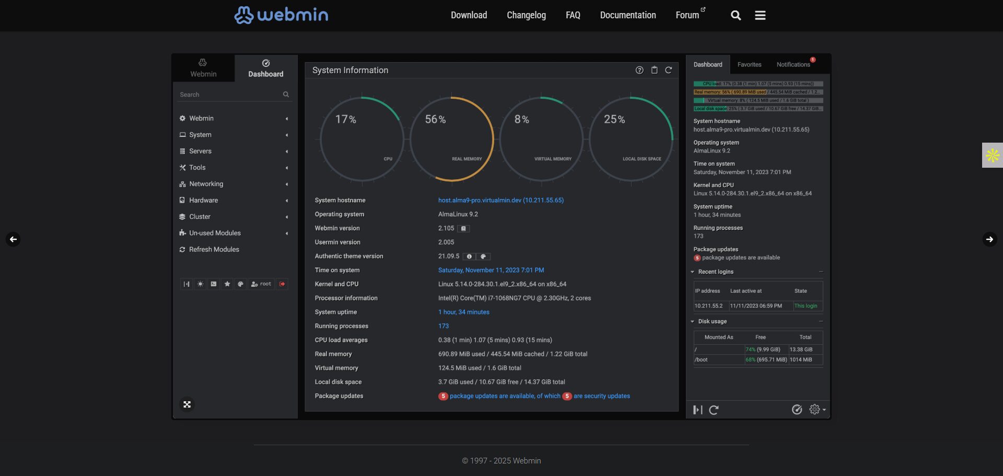Open the terminal shell icon in sidebar footer
Screen dimensions: 1003x476
tap(214, 284)
